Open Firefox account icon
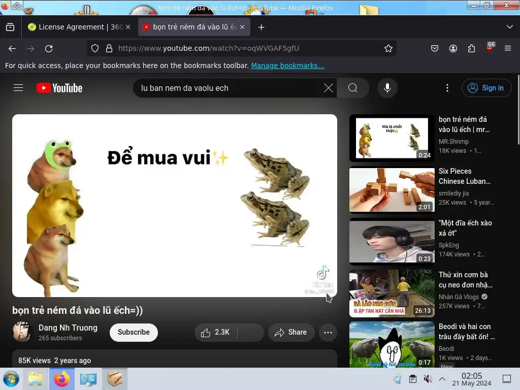The height and width of the screenshot is (390, 520). (x=453, y=48)
